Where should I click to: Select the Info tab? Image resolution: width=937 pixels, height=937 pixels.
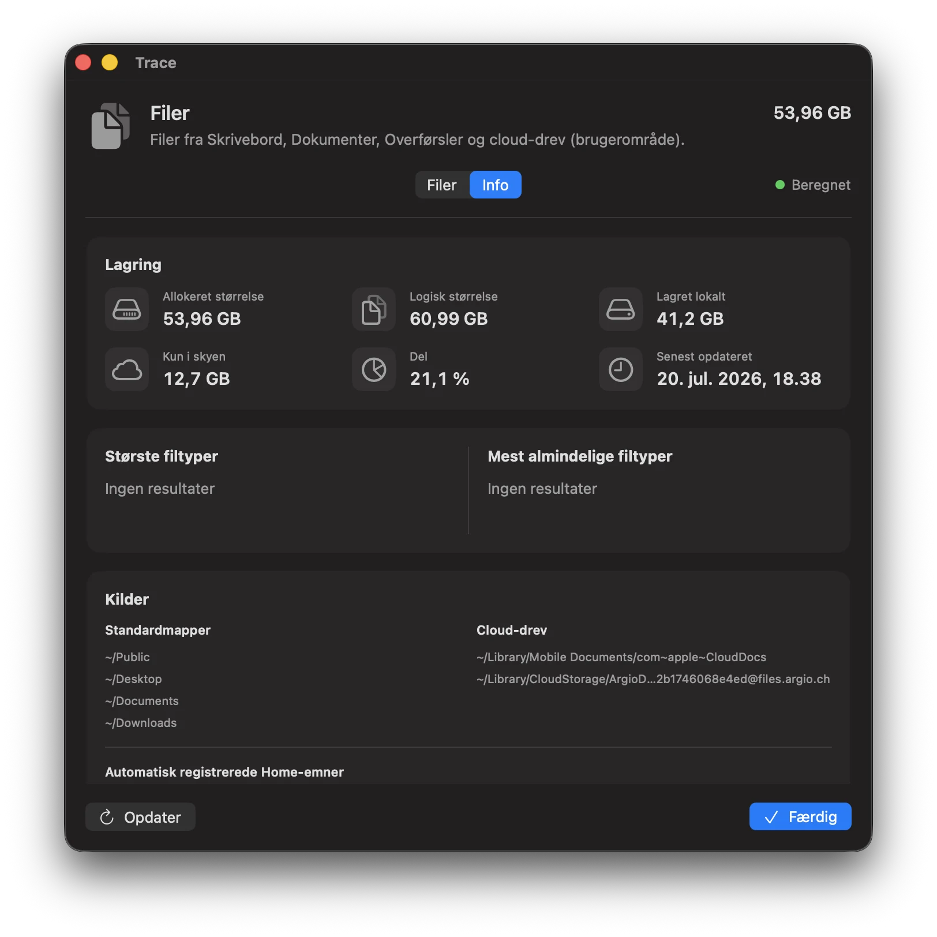495,185
